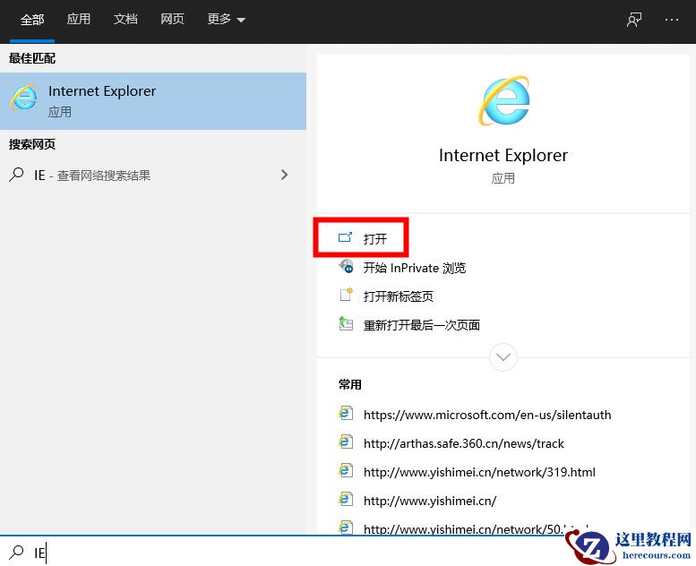Click page icon beside network/319.html link
This screenshot has height=566, width=696.
(346, 470)
